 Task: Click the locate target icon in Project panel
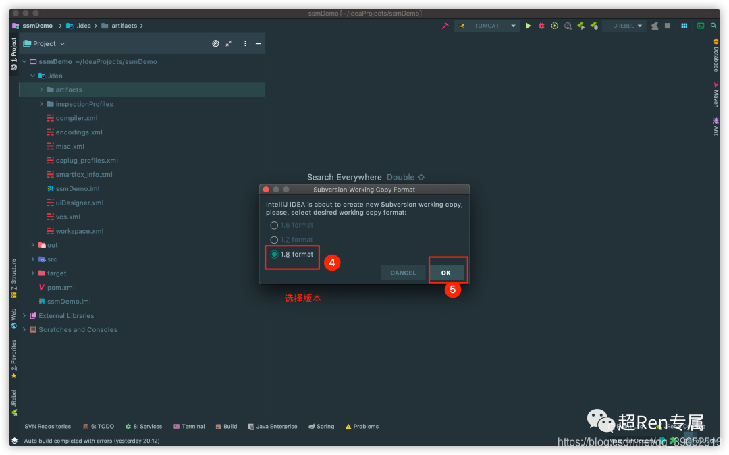click(215, 44)
